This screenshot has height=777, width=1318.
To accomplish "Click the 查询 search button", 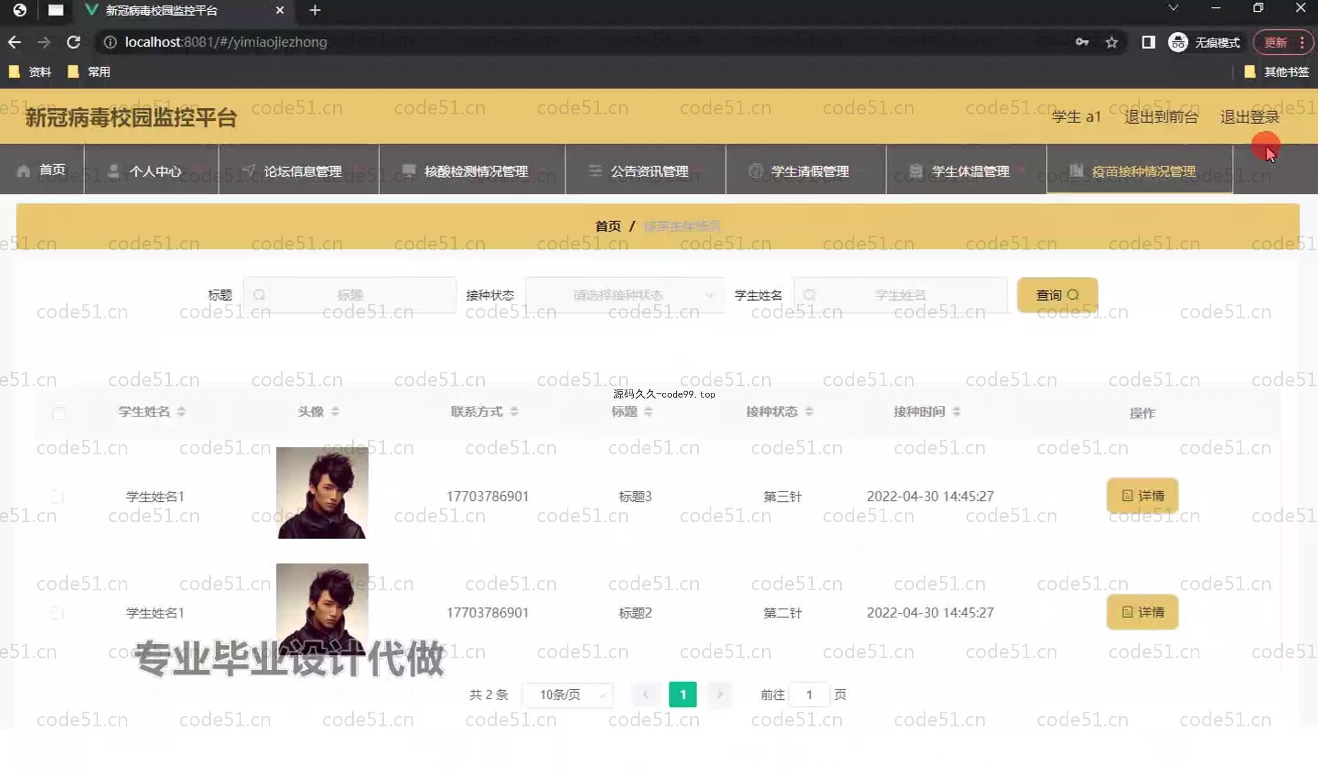I will (1057, 295).
